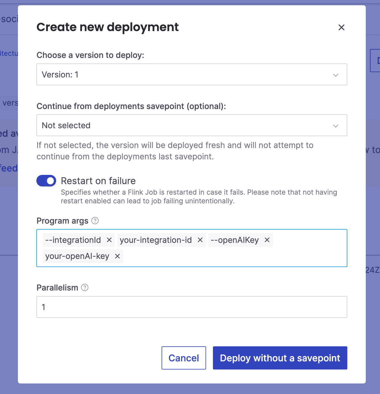
Task: Choose a version to deploy from dropdown
Action: click(192, 75)
